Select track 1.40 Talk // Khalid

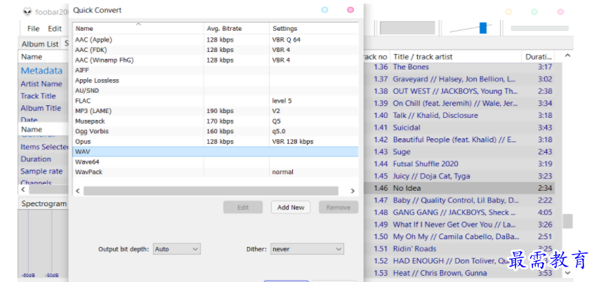click(x=458, y=116)
